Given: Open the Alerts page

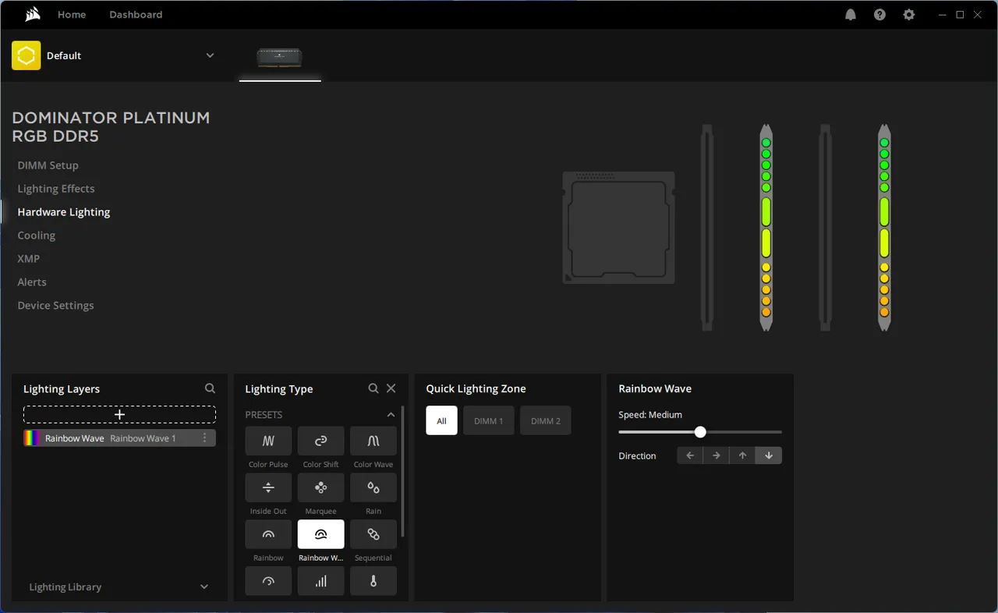Looking at the screenshot, I should tap(32, 282).
